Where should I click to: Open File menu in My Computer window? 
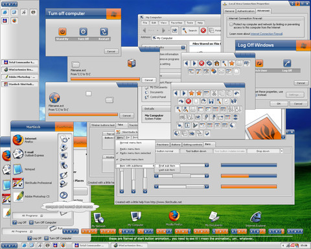point(145,23)
